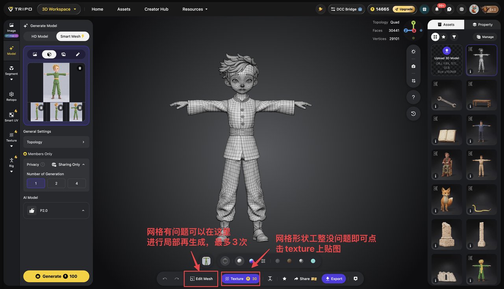Select the Smart UV tool
Screen dimensions: 504x289
tap(11, 116)
